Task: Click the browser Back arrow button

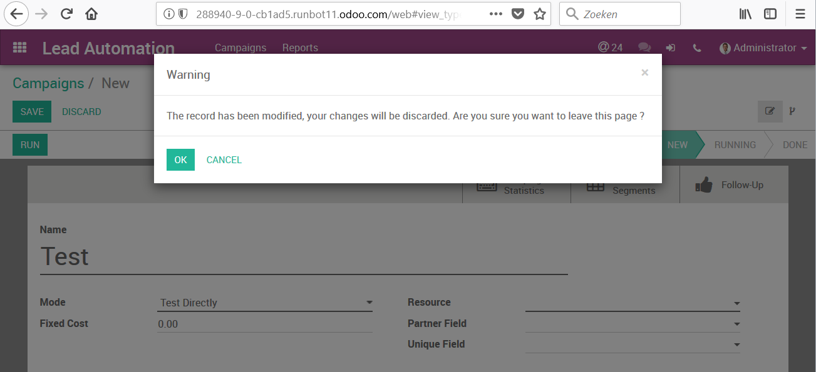Action: [16, 14]
